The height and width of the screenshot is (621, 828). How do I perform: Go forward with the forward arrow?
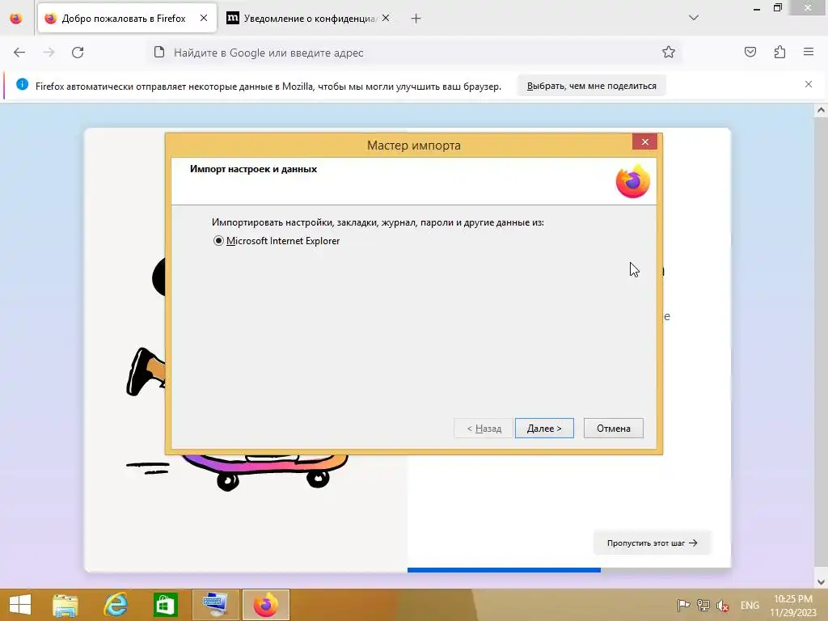pos(49,53)
